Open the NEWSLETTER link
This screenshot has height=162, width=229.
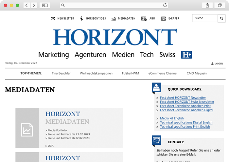tap(66, 19)
